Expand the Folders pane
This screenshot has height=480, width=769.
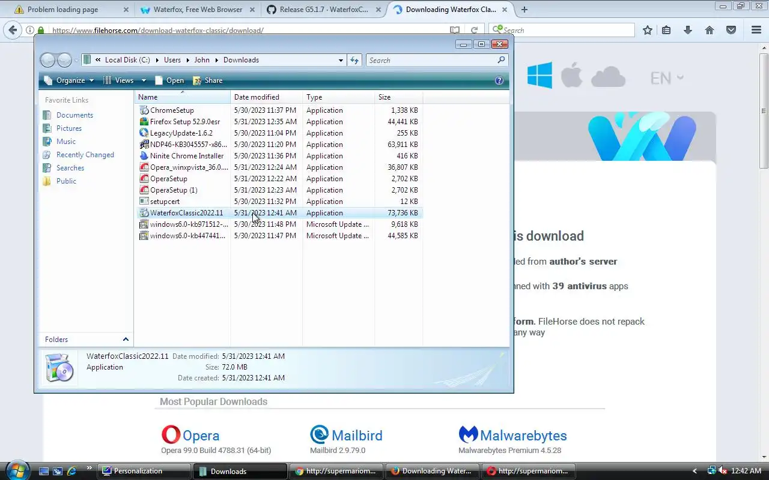tap(87, 340)
